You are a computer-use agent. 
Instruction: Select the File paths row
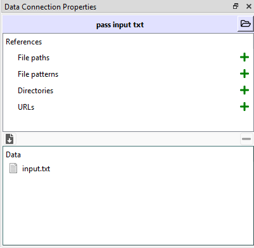click(128, 58)
